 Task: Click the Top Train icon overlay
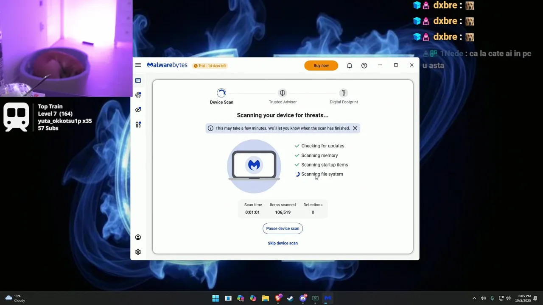point(16,117)
